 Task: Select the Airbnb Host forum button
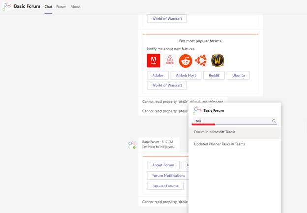[x=186, y=75]
